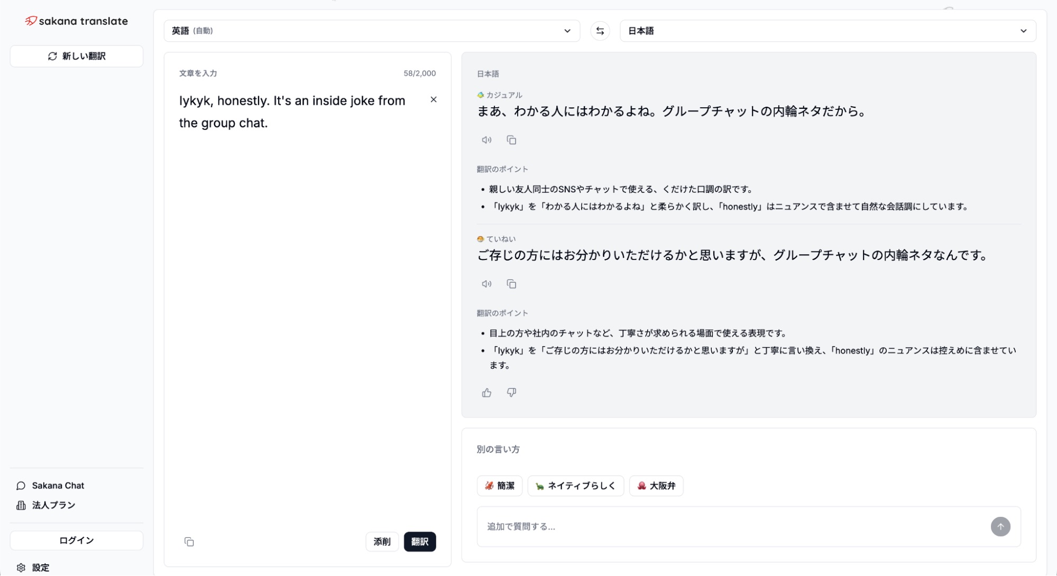Send the follow-up question with arrow button
The image size is (1057, 576).
[x=1000, y=526]
